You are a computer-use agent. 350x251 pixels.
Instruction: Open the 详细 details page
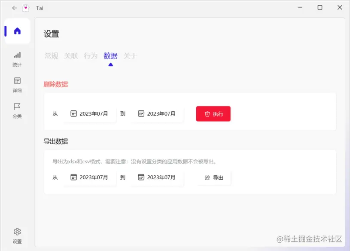[17, 85]
